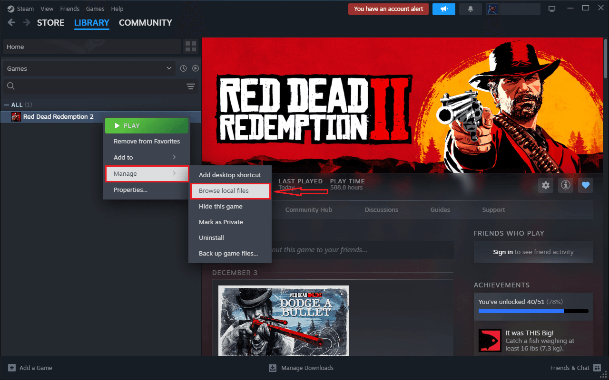Viewport: 609px width, 380px height.
Task: Open the search magnifier in the sidebar
Action: (x=10, y=86)
